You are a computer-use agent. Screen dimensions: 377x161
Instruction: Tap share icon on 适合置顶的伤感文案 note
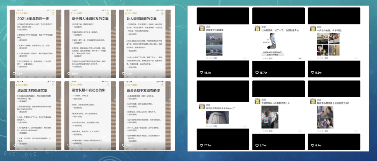[53, 85]
